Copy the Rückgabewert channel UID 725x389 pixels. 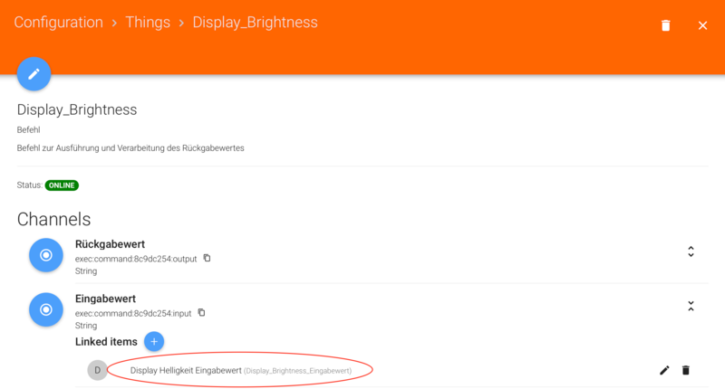[x=207, y=259]
